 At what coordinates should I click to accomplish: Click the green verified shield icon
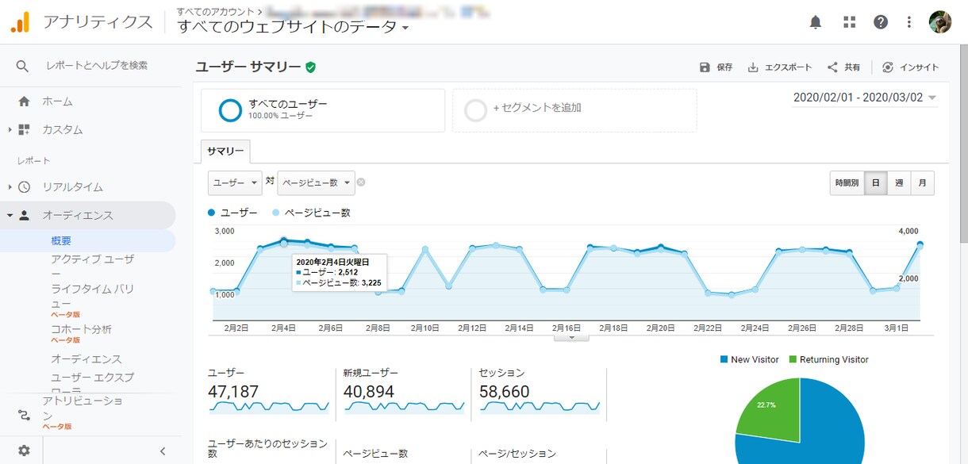(x=310, y=67)
